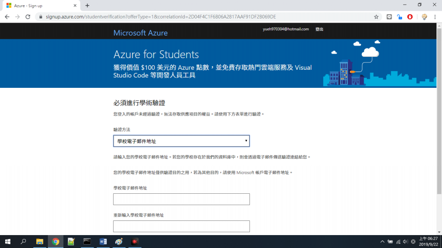
Task: Click the page vertical scrollbar thumb
Action: (439, 111)
